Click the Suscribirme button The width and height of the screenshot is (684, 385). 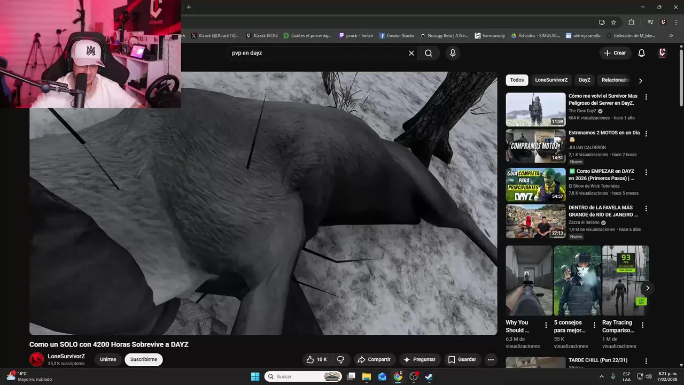pyautogui.click(x=144, y=359)
